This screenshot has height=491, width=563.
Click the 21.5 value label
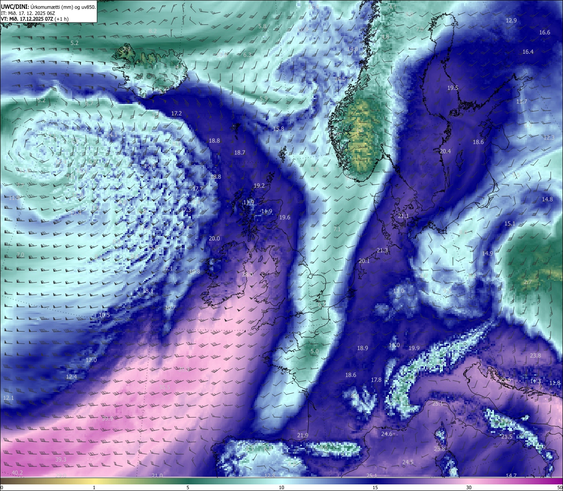click(x=507, y=436)
